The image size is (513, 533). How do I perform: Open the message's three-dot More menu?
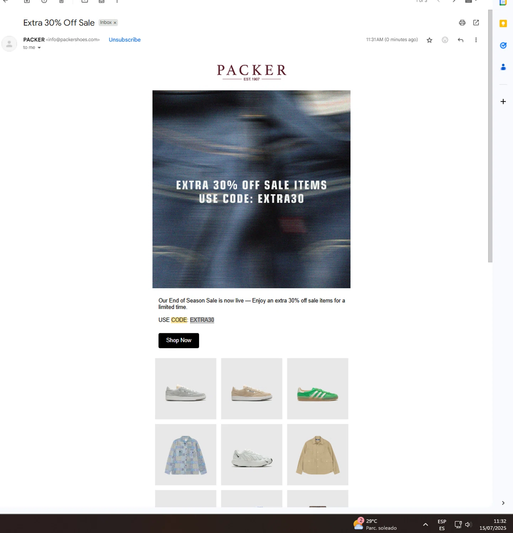pyautogui.click(x=476, y=40)
